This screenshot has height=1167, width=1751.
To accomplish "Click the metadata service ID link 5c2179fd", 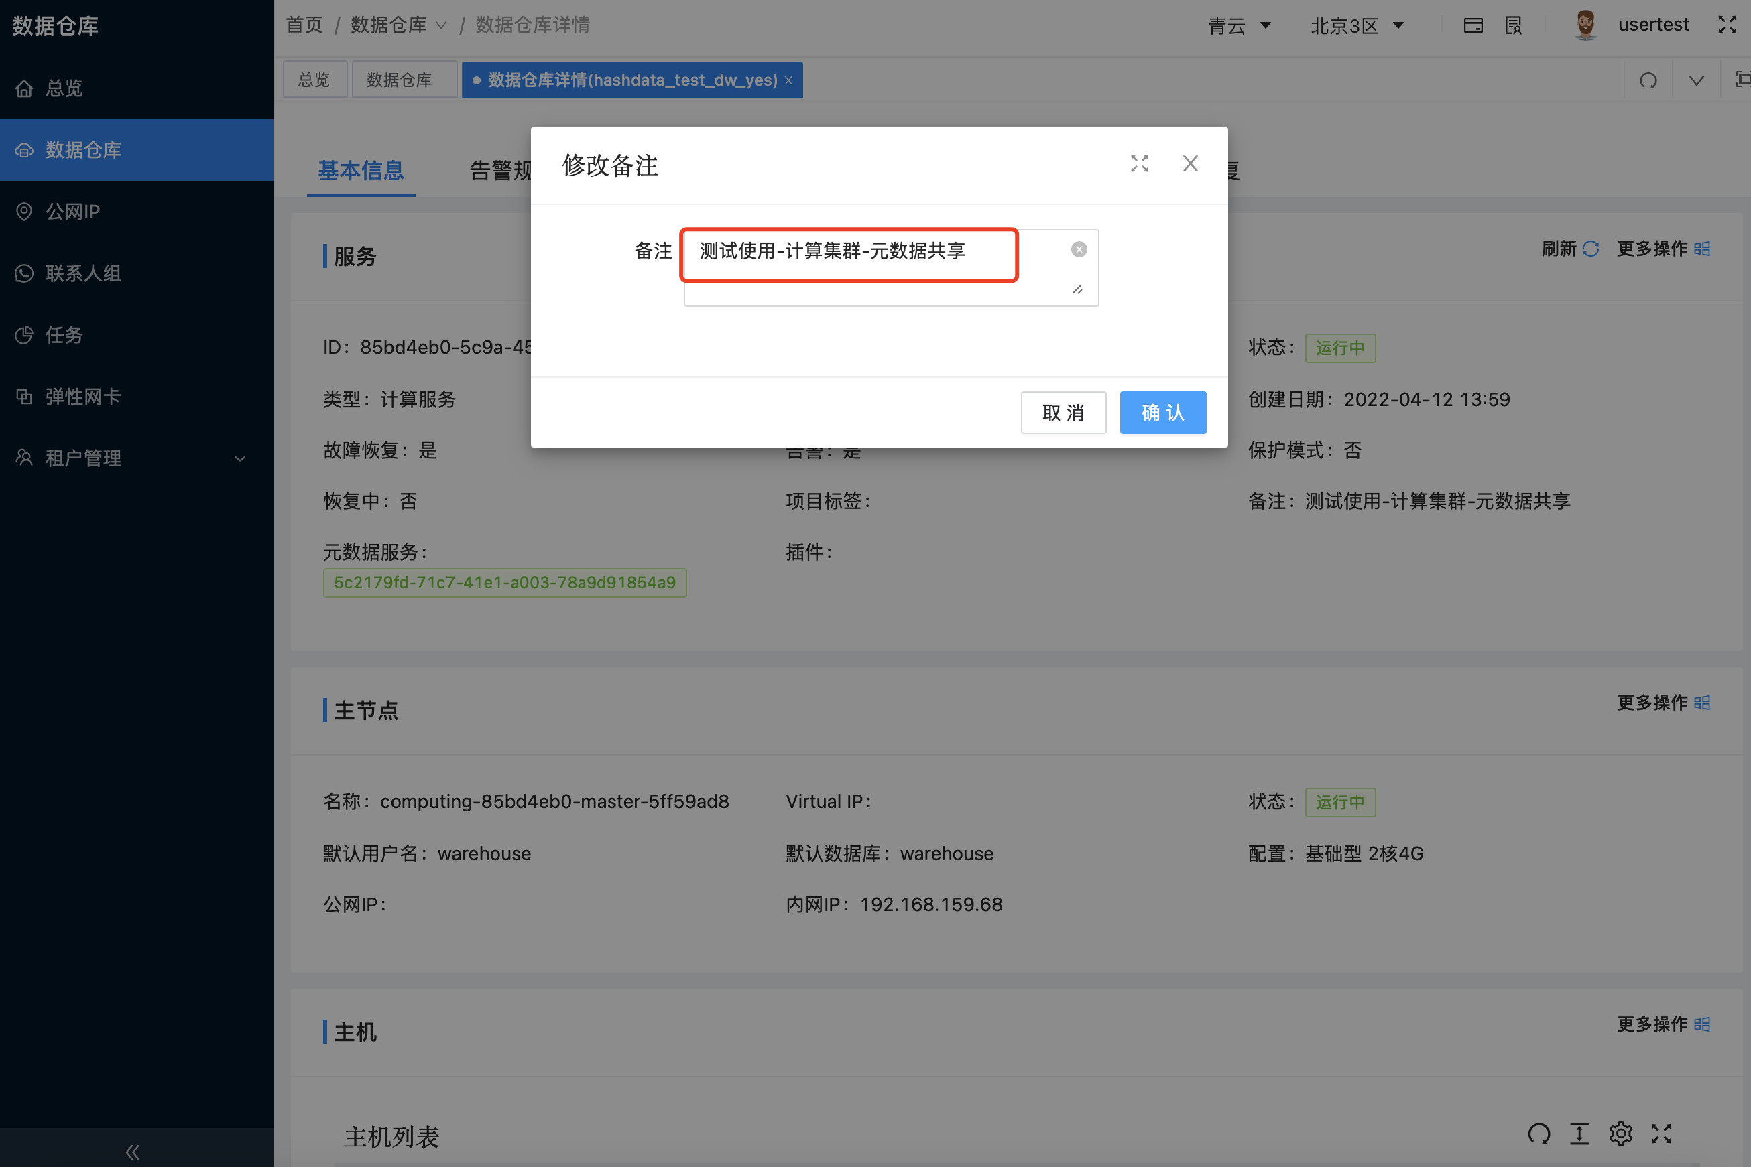I will point(505,583).
